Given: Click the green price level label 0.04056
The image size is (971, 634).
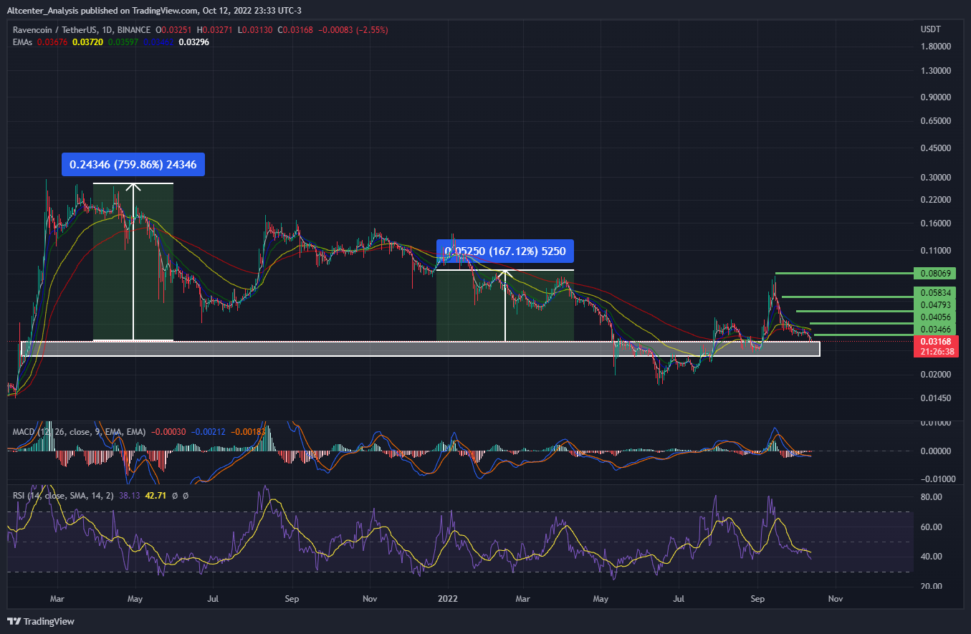Looking at the screenshot, I should [x=935, y=317].
